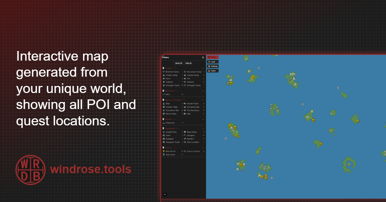The image size is (386, 202).
Task: Click the Cave filter icon
Action: [x=164, y=135]
